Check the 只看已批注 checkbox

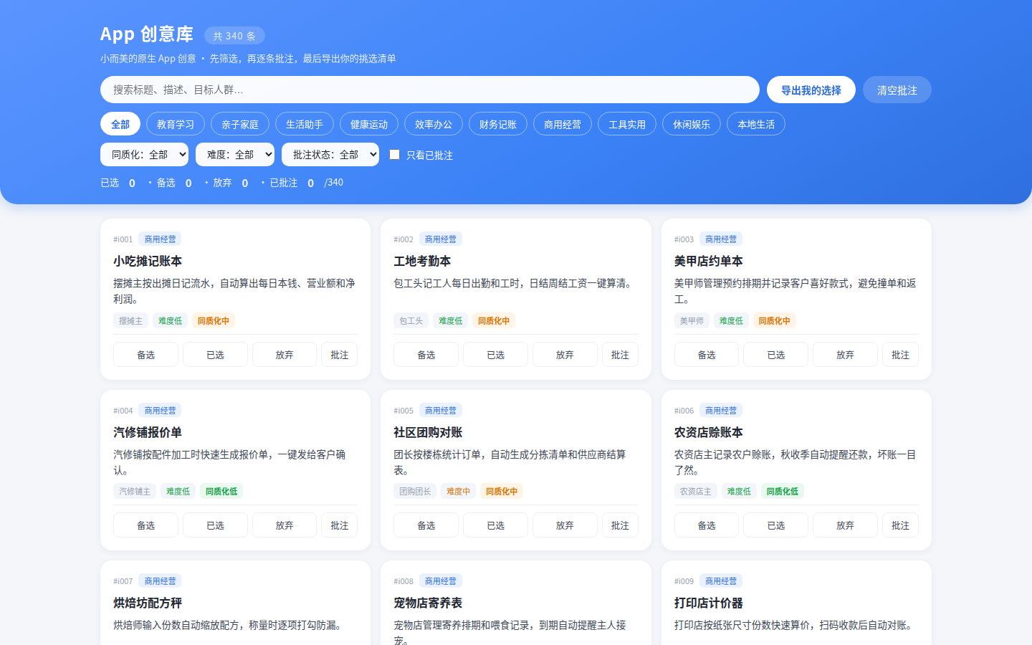pos(394,155)
